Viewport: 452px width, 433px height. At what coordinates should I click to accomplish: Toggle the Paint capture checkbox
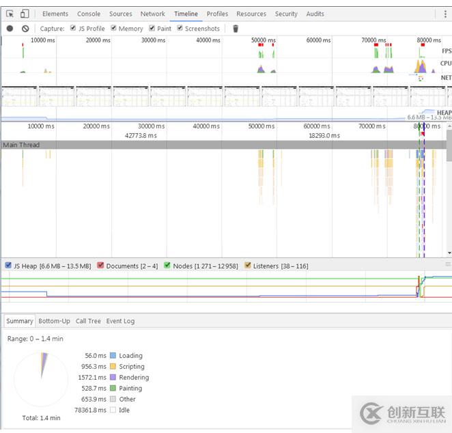pos(152,28)
